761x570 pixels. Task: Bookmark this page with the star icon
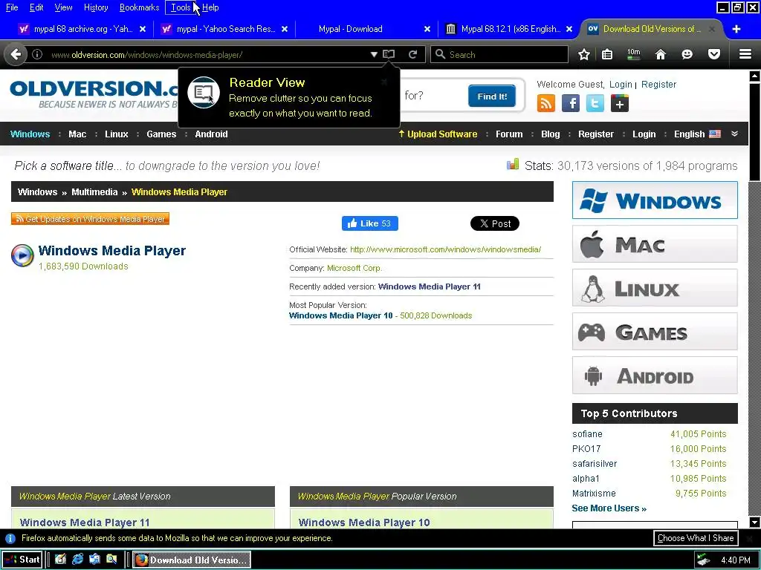pyautogui.click(x=584, y=54)
